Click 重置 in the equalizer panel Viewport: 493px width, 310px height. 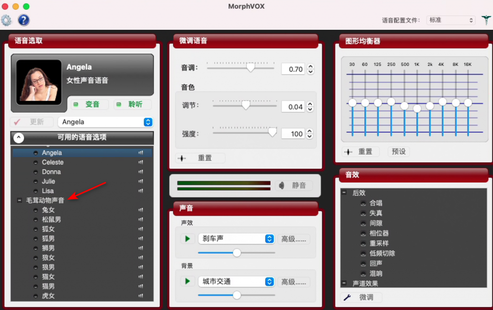coord(361,152)
